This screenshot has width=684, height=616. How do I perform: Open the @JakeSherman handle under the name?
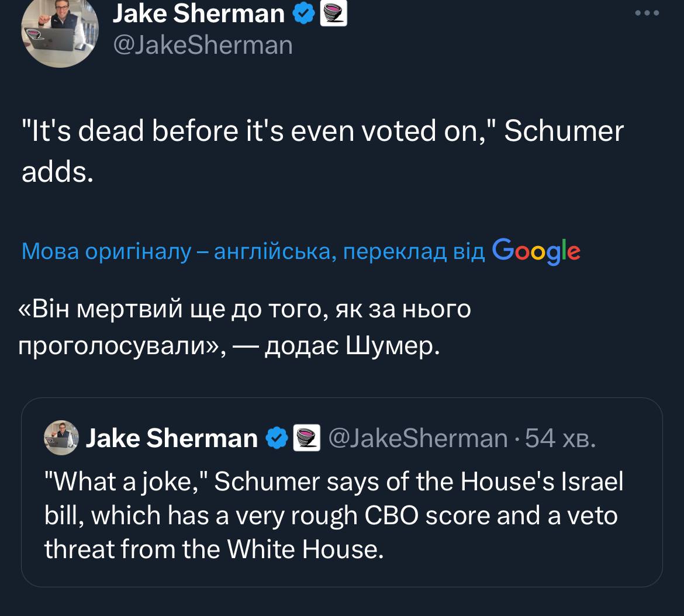point(202,45)
